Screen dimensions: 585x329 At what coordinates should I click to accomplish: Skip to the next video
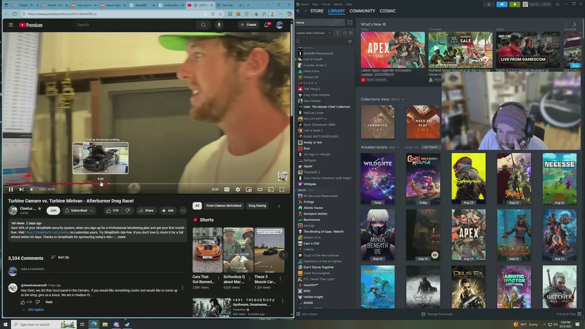(21, 189)
